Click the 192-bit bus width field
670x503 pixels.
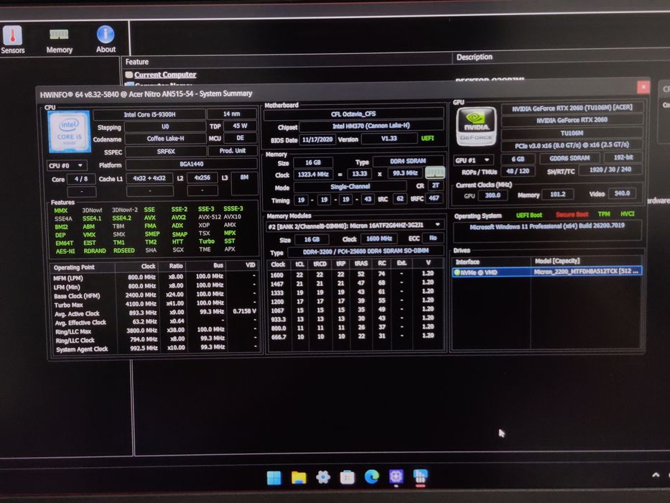(x=623, y=157)
